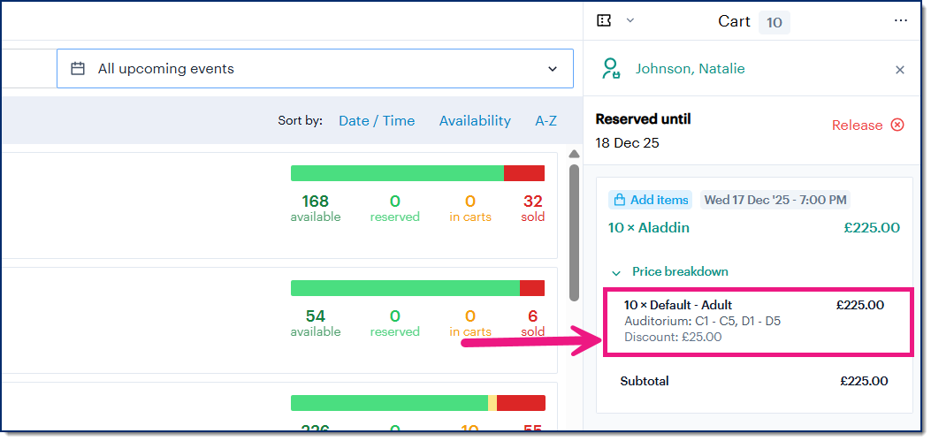
Task: Open dropdown arrow next to ticket icon
Action: coord(630,21)
